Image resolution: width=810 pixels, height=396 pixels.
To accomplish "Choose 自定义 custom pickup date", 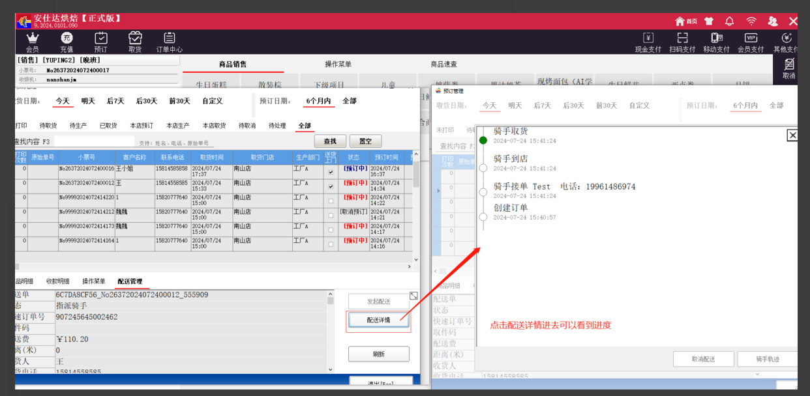I will (213, 101).
